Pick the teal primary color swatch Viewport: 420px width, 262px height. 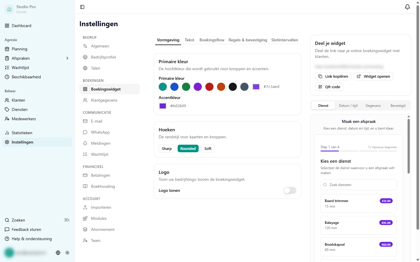(163, 87)
